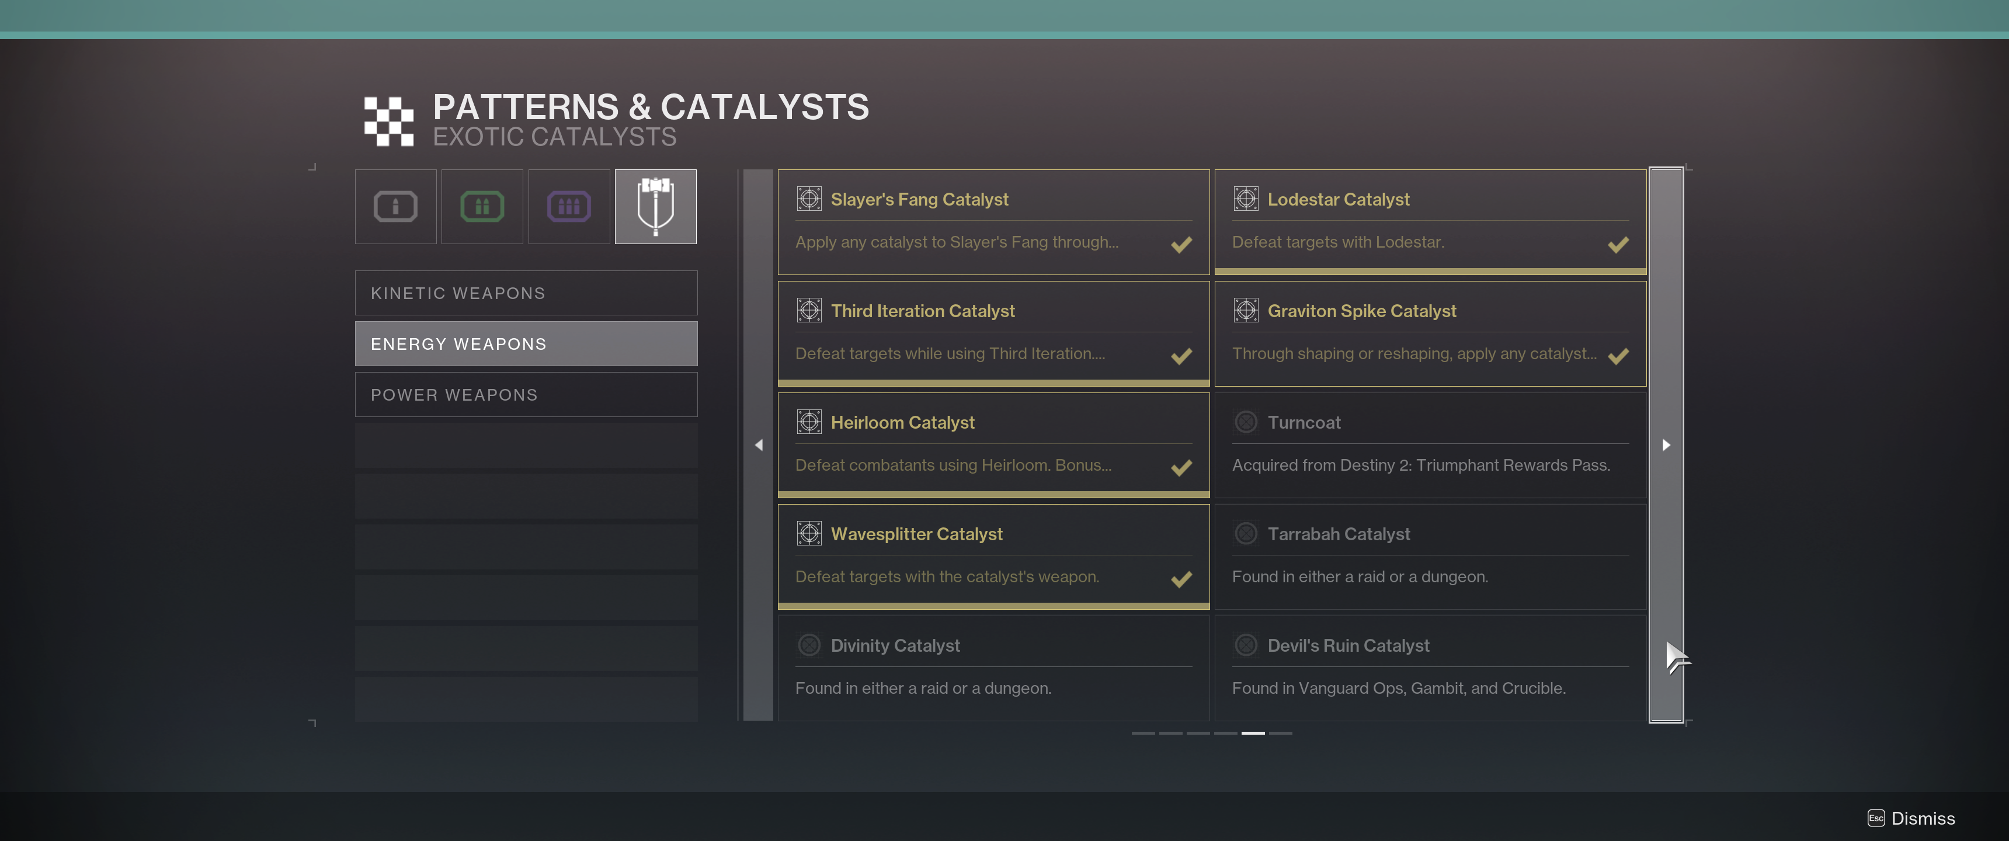Viewport: 2009px width, 841px height.
Task: Click Slayer's Fang Catalyst completed checkmark
Action: 1181,244
